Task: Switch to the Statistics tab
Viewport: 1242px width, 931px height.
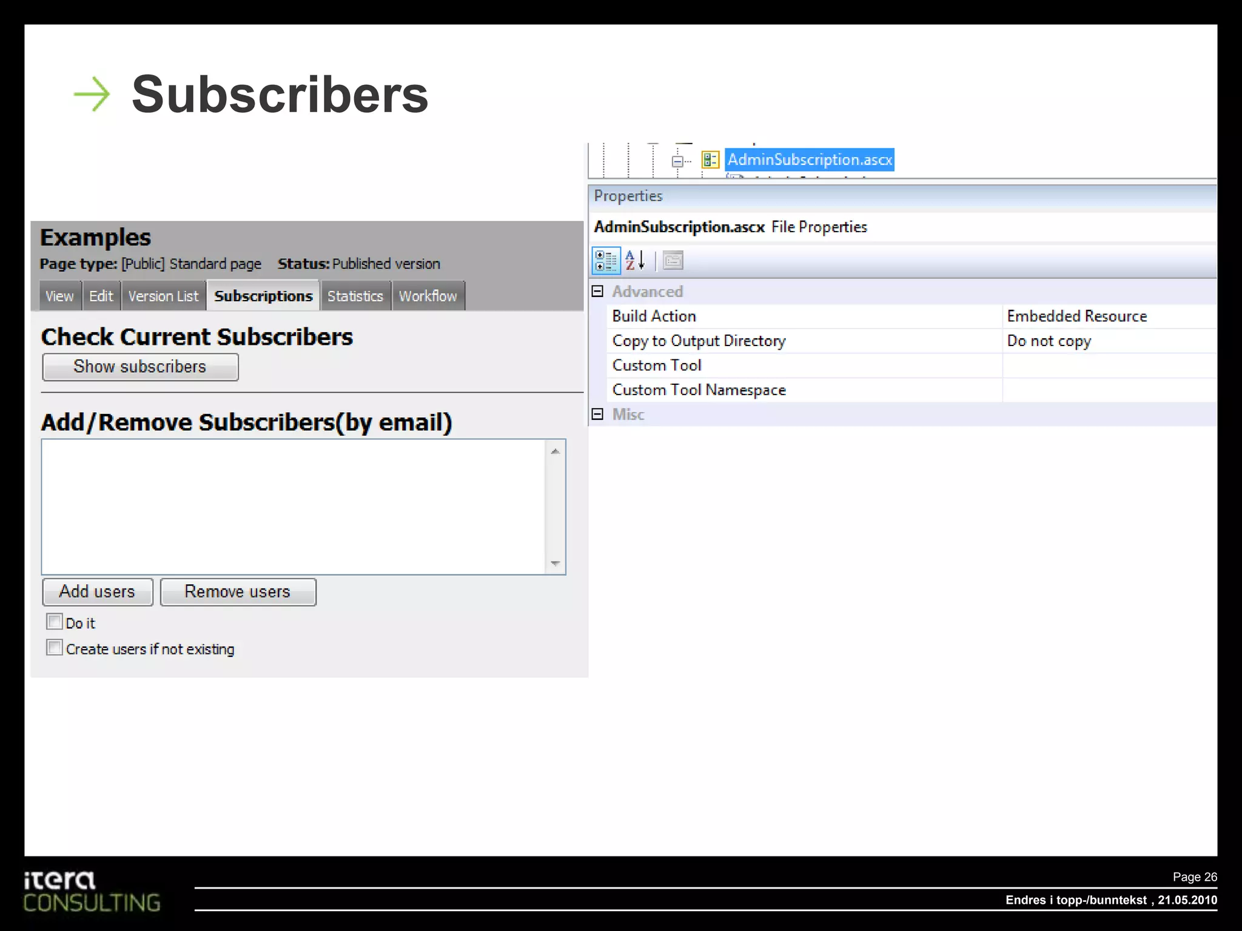Action: (x=355, y=296)
